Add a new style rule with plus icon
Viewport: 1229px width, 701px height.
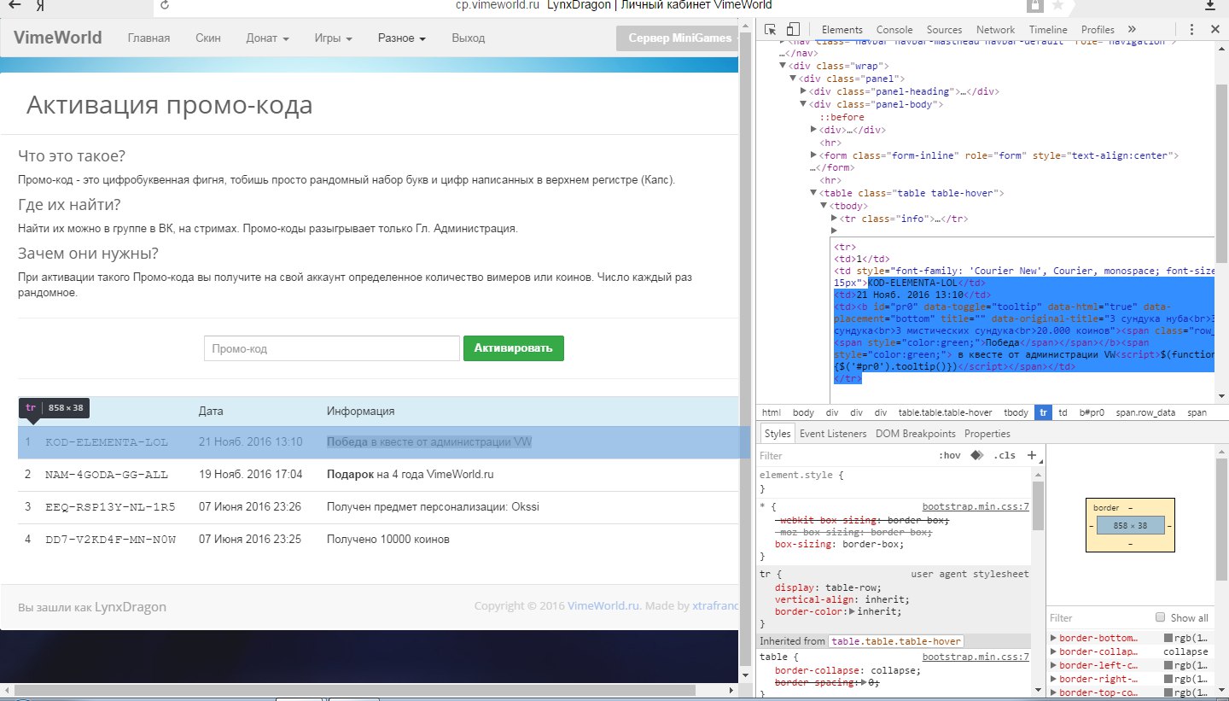(1031, 455)
